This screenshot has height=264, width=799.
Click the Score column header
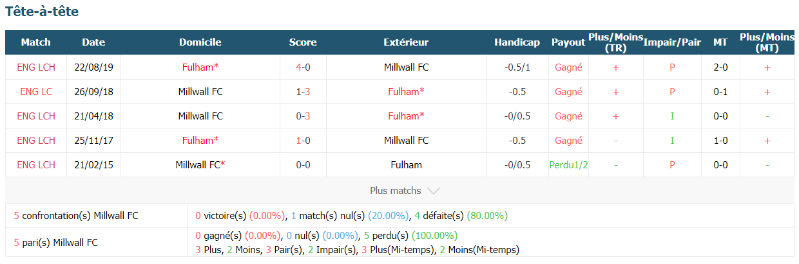click(303, 42)
